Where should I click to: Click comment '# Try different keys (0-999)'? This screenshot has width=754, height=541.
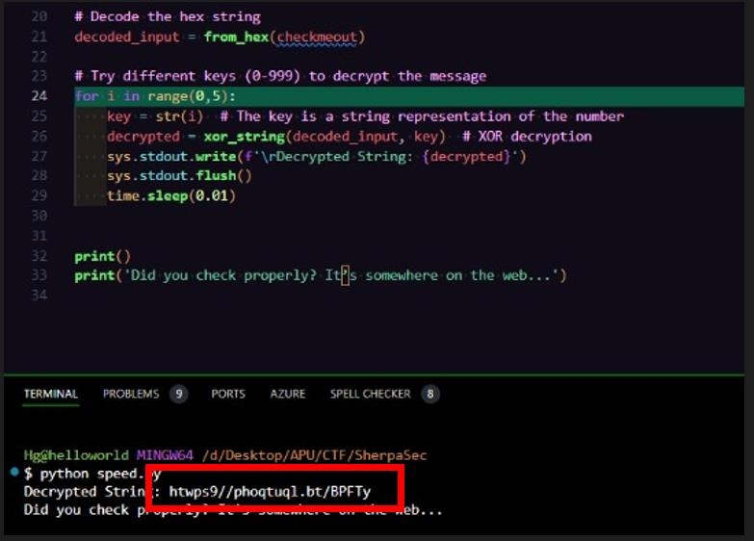click(188, 76)
